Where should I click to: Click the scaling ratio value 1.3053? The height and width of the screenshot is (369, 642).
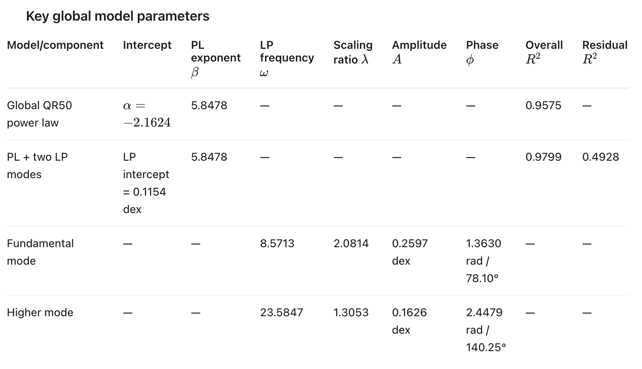click(x=351, y=313)
